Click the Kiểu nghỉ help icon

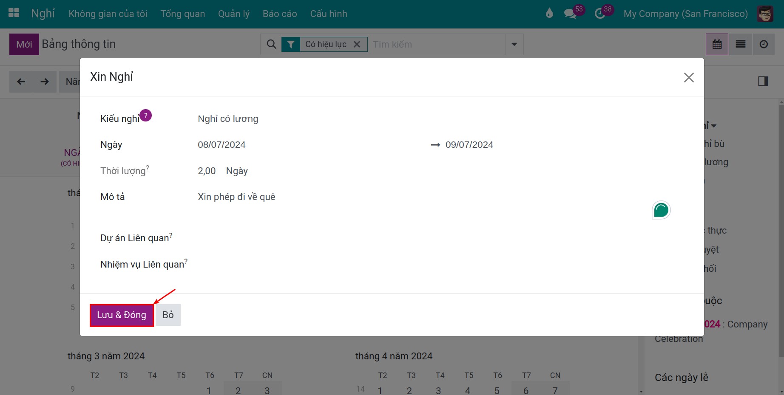pyautogui.click(x=145, y=115)
